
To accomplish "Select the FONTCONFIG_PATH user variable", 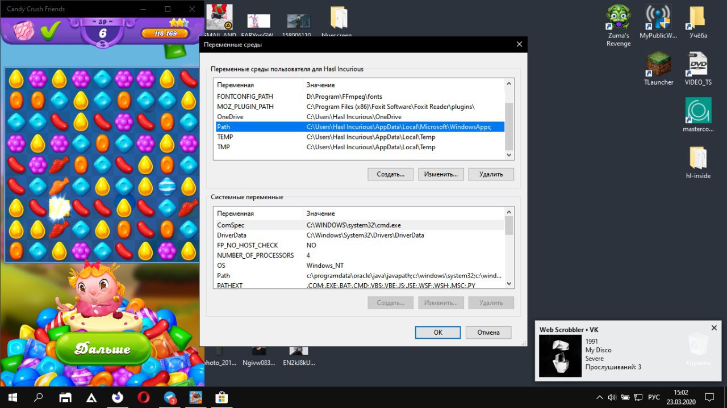I will [x=359, y=96].
